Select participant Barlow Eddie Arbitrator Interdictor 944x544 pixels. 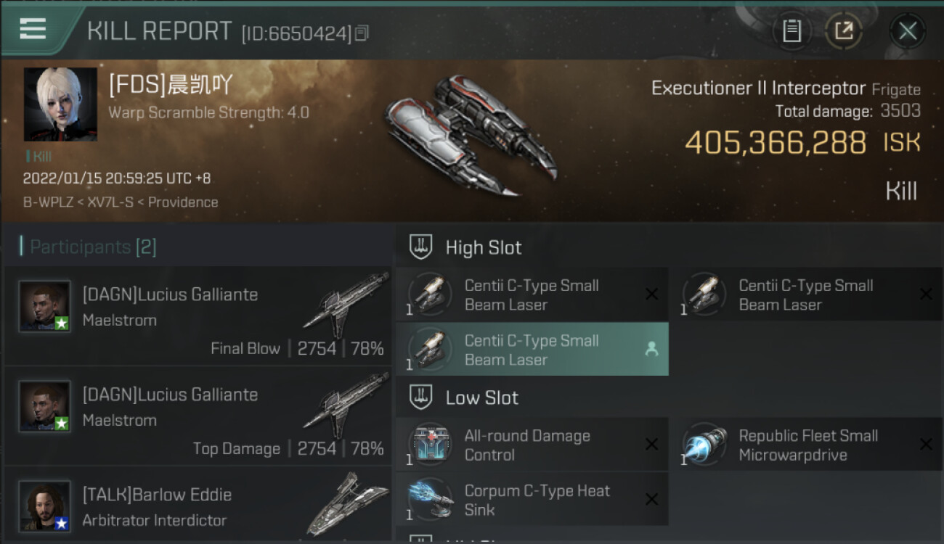(198, 505)
